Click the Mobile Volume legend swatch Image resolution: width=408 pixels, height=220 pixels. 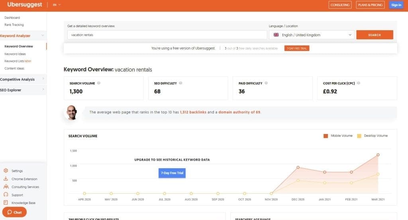pyautogui.click(x=326, y=136)
